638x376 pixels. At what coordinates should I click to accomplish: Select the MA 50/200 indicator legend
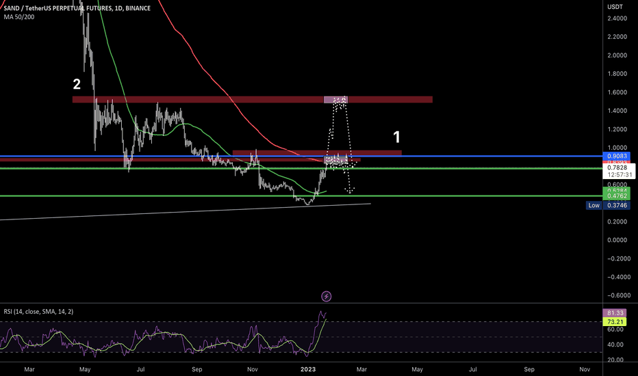19,17
